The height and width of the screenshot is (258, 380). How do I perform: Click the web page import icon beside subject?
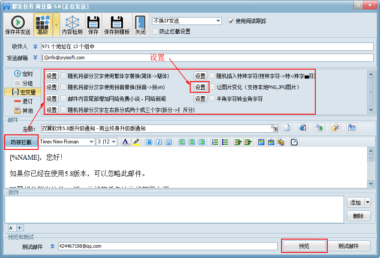click(303, 127)
